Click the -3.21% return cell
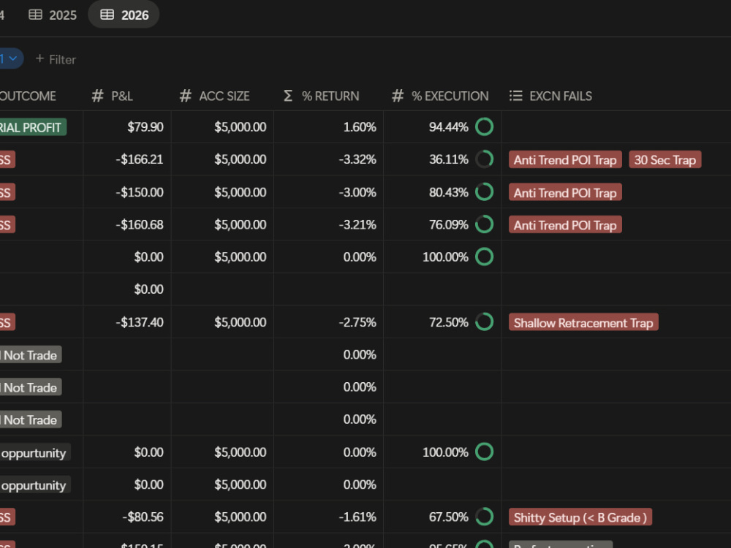 coord(329,224)
